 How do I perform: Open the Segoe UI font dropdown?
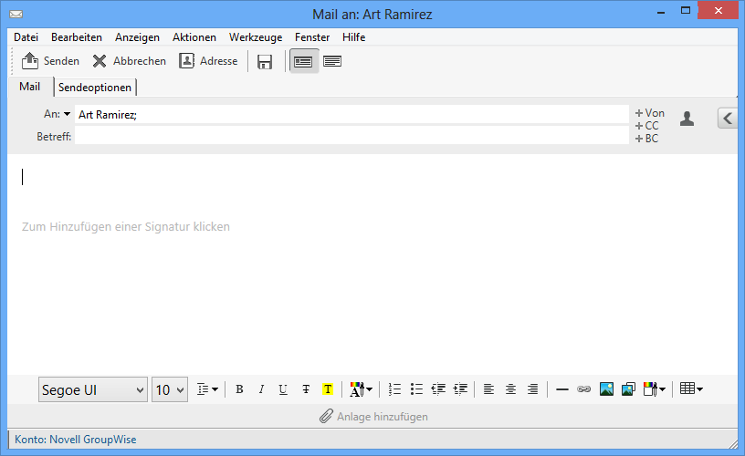pos(93,389)
